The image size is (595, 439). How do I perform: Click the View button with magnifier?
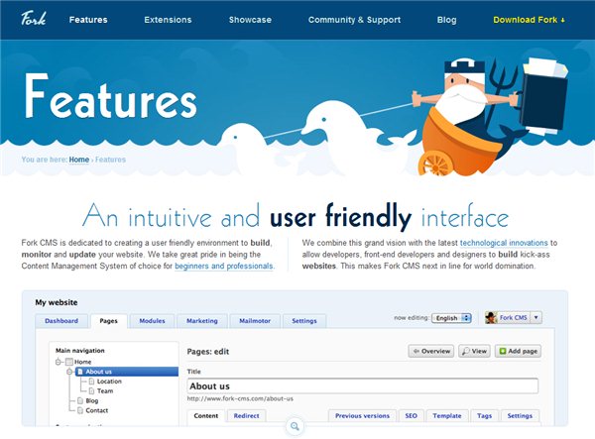tap(474, 351)
